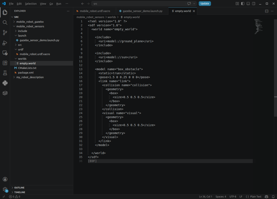277x199 pixels.
Task: Click the editor minimap preview
Action: coord(259,26)
